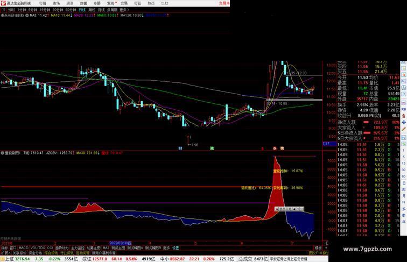The image size is (407, 262).
Task: Click the sidebar 60 minute shortcut
Action: [x=404, y=176]
